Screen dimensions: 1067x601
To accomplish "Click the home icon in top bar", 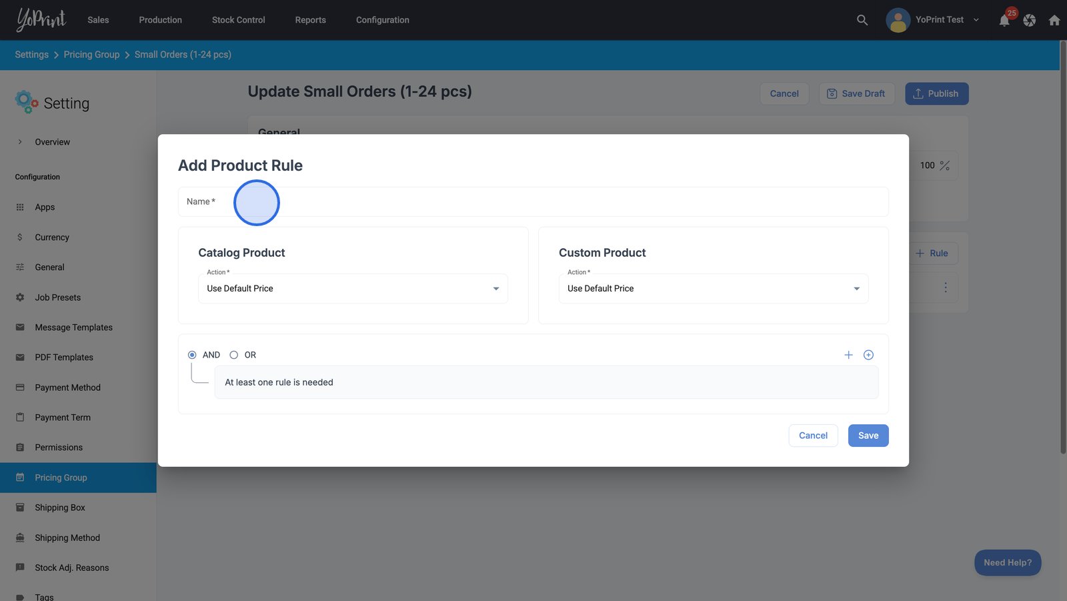I will click(1054, 21).
